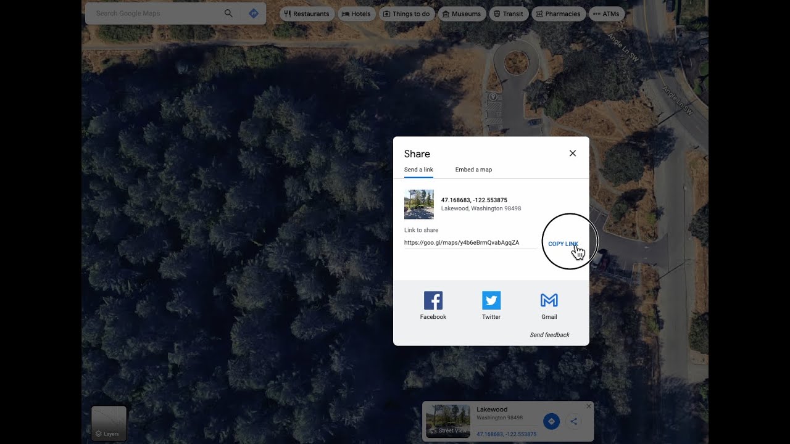
Task: Close the Share dialog
Action: [573, 154]
